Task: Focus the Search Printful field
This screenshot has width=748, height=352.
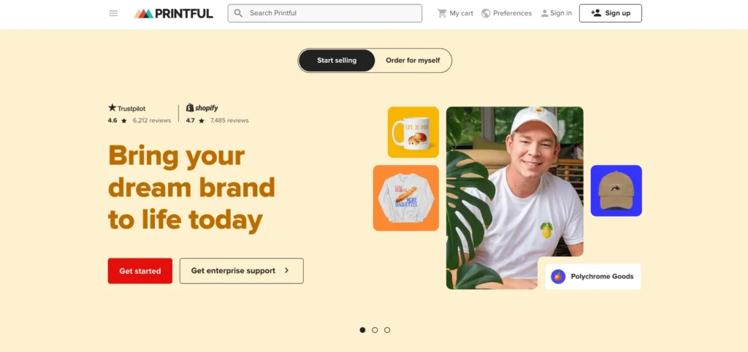Action: click(325, 13)
